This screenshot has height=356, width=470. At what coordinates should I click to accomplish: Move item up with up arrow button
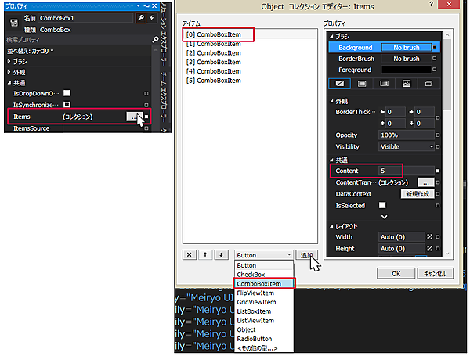(x=206, y=254)
